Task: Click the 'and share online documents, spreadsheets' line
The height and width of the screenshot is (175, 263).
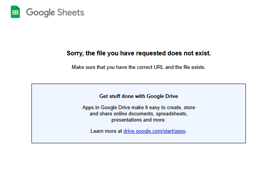Action: (x=139, y=114)
